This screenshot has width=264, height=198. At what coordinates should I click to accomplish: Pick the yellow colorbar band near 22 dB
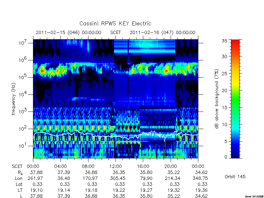[x=235, y=83]
